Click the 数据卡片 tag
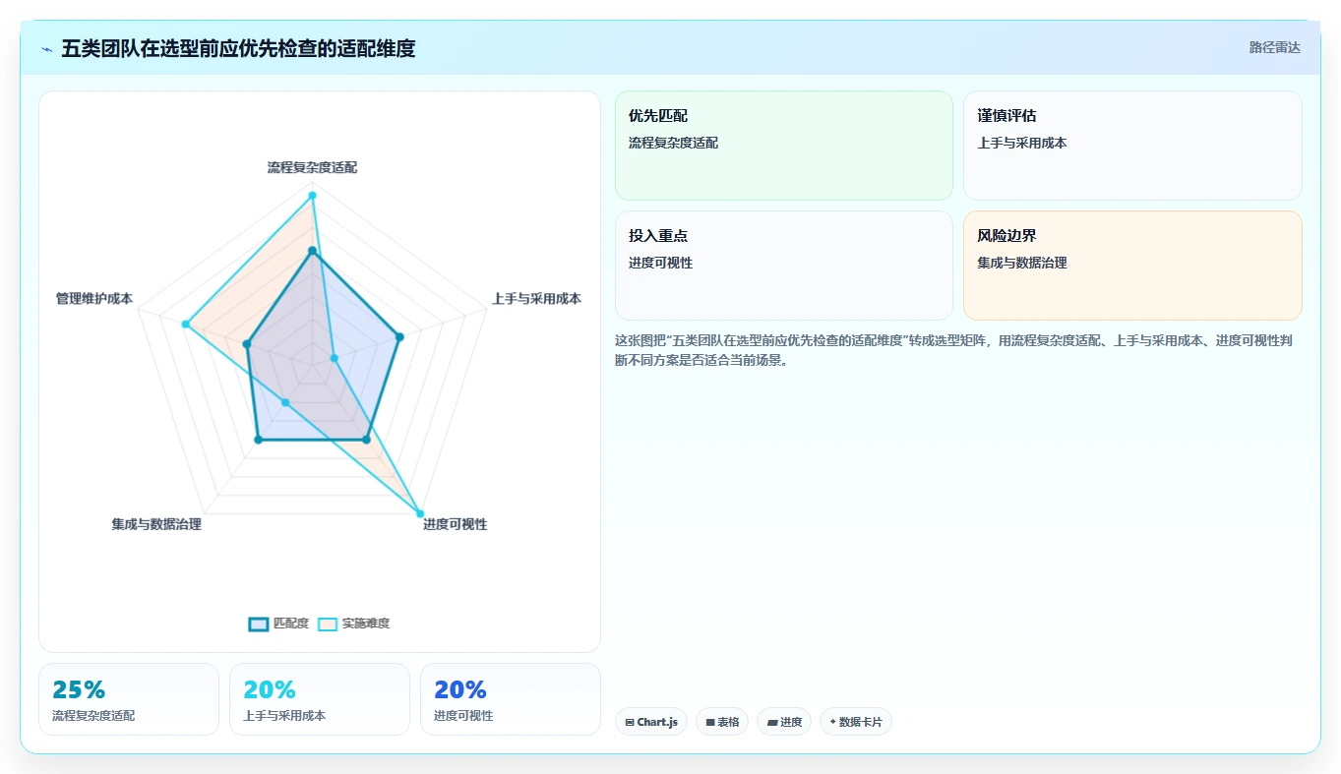Image resolution: width=1341 pixels, height=774 pixels. click(x=856, y=722)
